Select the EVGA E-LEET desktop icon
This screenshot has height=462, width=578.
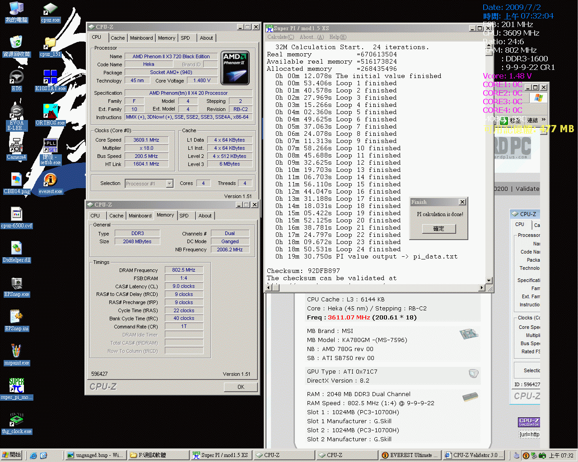[x=16, y=118]
